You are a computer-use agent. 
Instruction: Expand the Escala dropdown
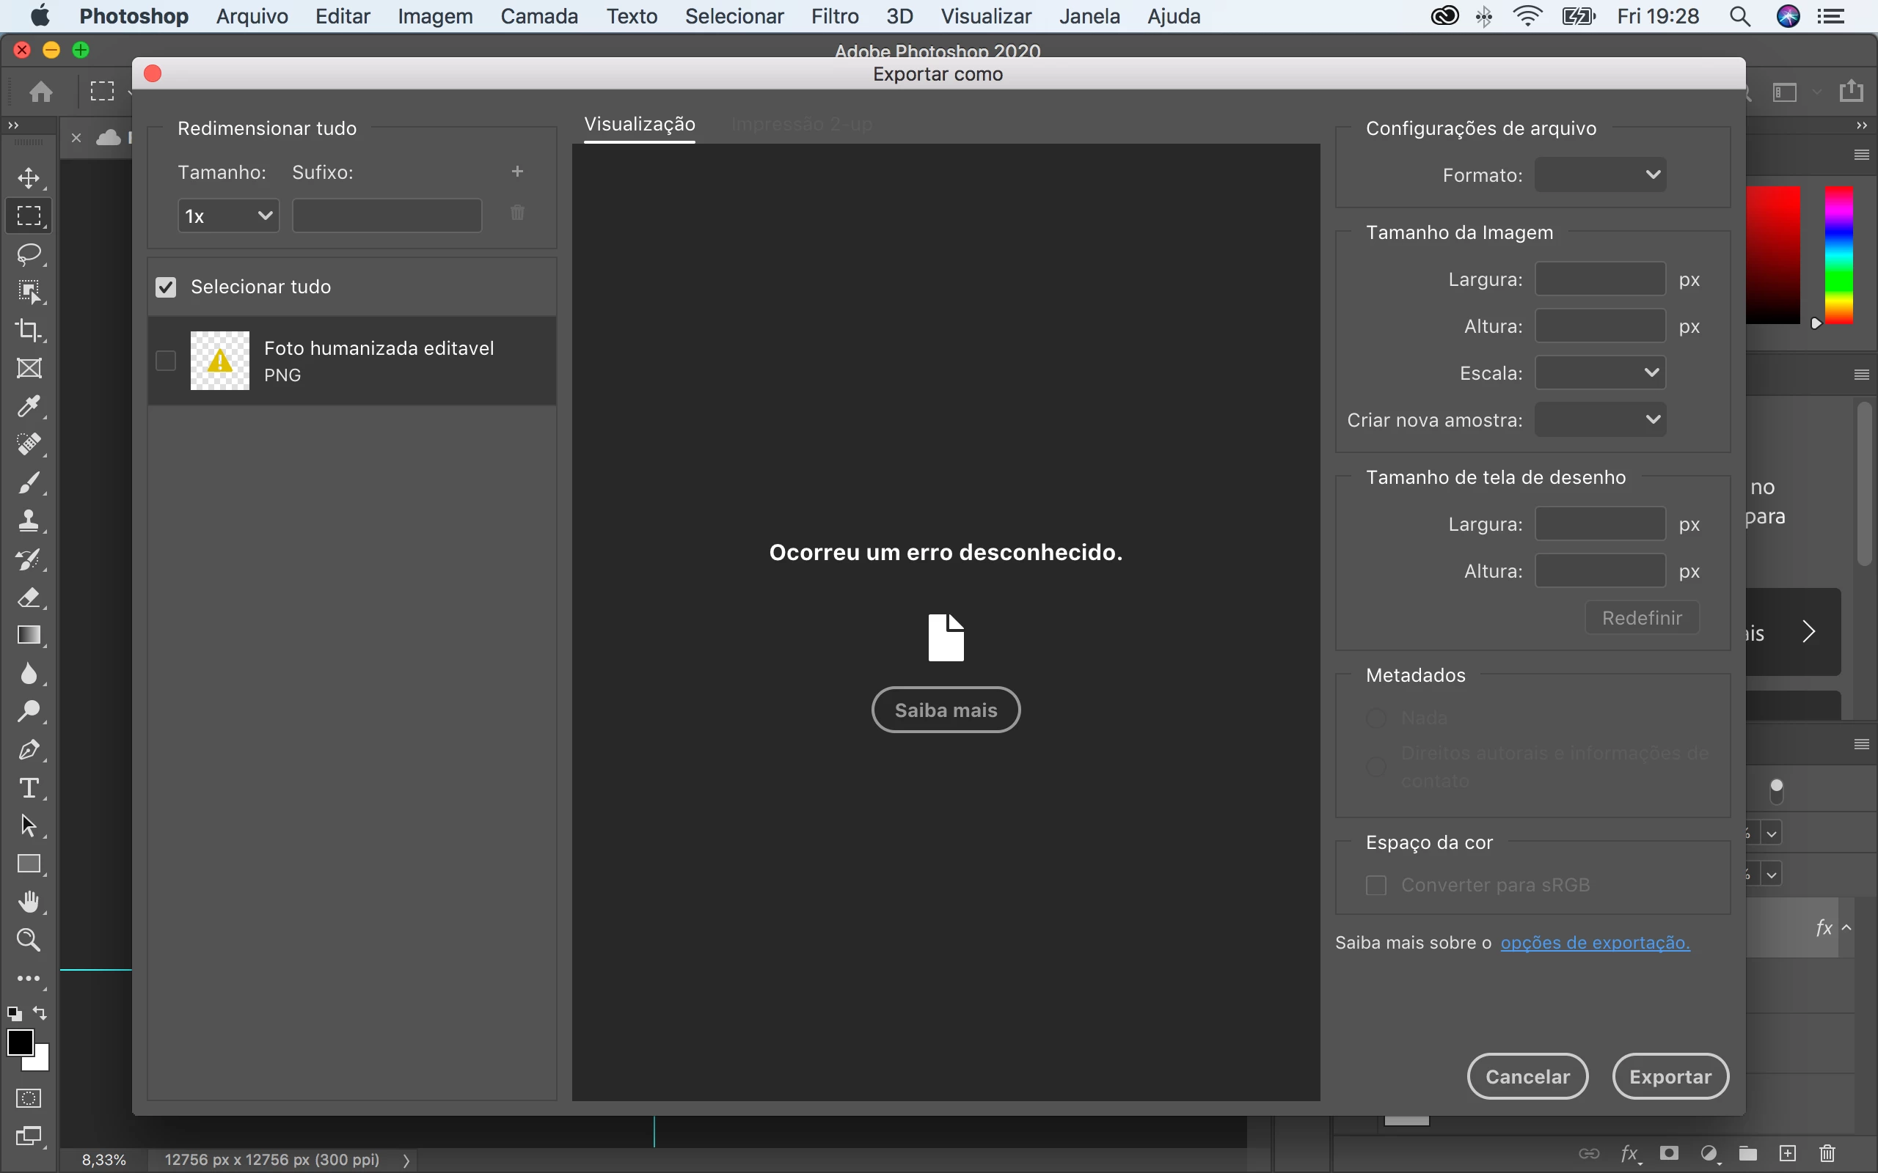pyautogui.click(x=1600, y=373)
